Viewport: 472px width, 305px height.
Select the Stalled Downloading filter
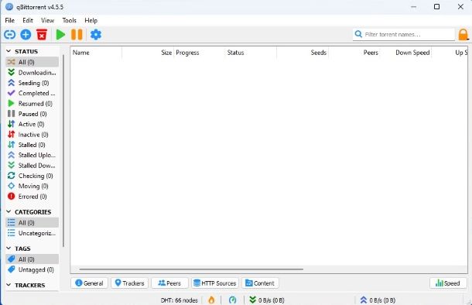pos(32,166)
